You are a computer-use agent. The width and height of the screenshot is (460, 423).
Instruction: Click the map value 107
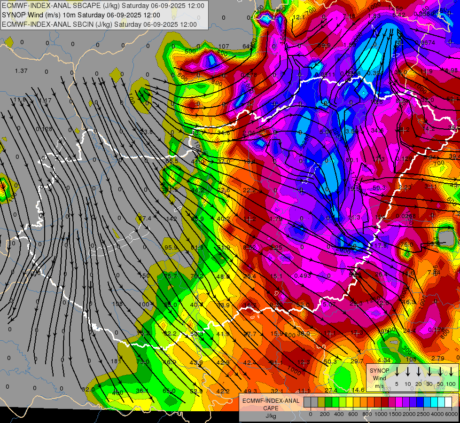(224, 46)
